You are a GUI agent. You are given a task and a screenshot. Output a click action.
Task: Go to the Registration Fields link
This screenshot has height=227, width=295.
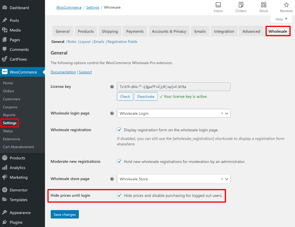click(x=122, y=42)
